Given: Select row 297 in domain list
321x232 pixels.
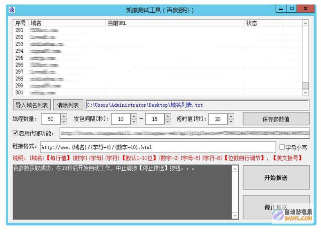Looking at the screenshot, I should point(157,72).
